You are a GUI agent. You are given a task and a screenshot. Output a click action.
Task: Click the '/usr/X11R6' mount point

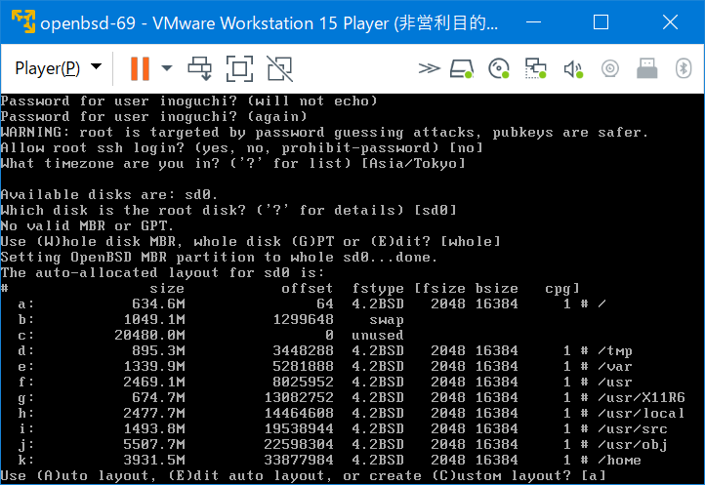point(642,398)
